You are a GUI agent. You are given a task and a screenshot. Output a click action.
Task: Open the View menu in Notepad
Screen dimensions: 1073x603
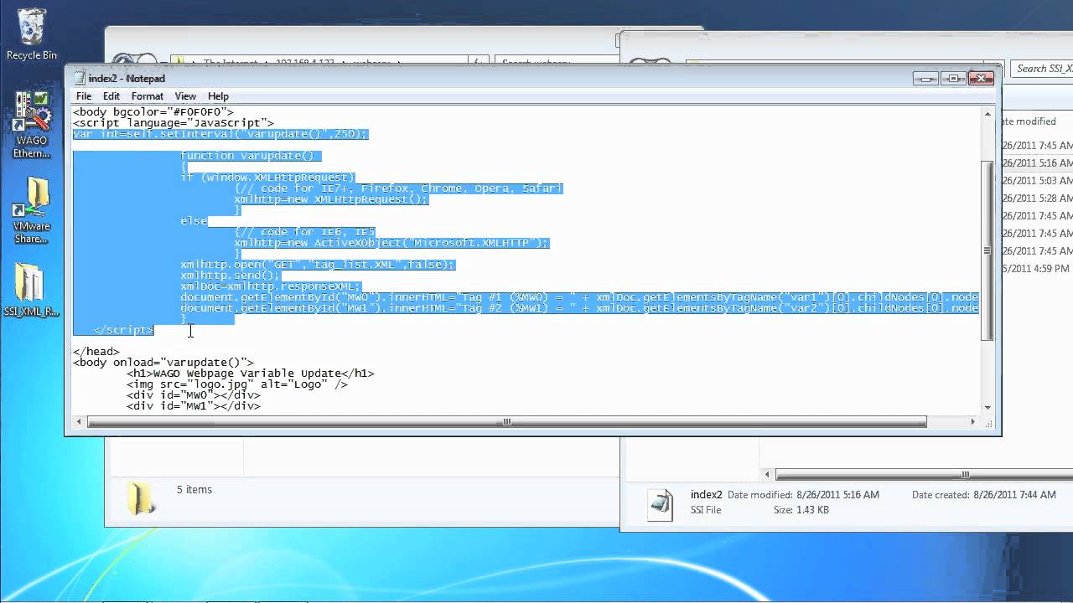pyautogui.click(x=185, y=96)
